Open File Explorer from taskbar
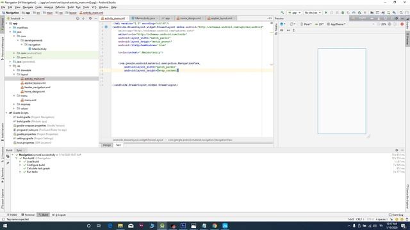Image resolution: width=410 pixels, height=230 pixels. tap(120, 226)
